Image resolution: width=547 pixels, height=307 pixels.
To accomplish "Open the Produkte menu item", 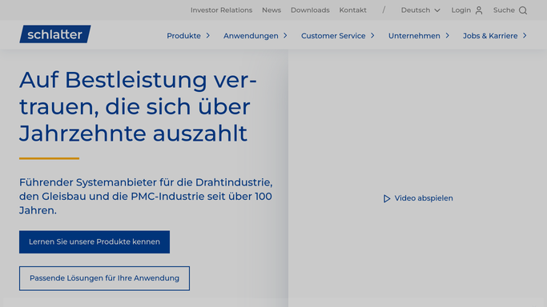I will 183,36.
